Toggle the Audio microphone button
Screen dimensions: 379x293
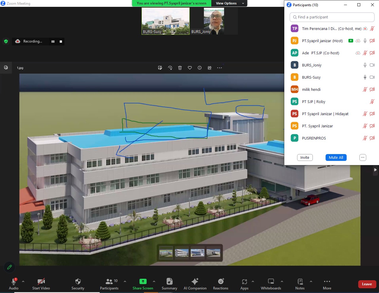14,284
